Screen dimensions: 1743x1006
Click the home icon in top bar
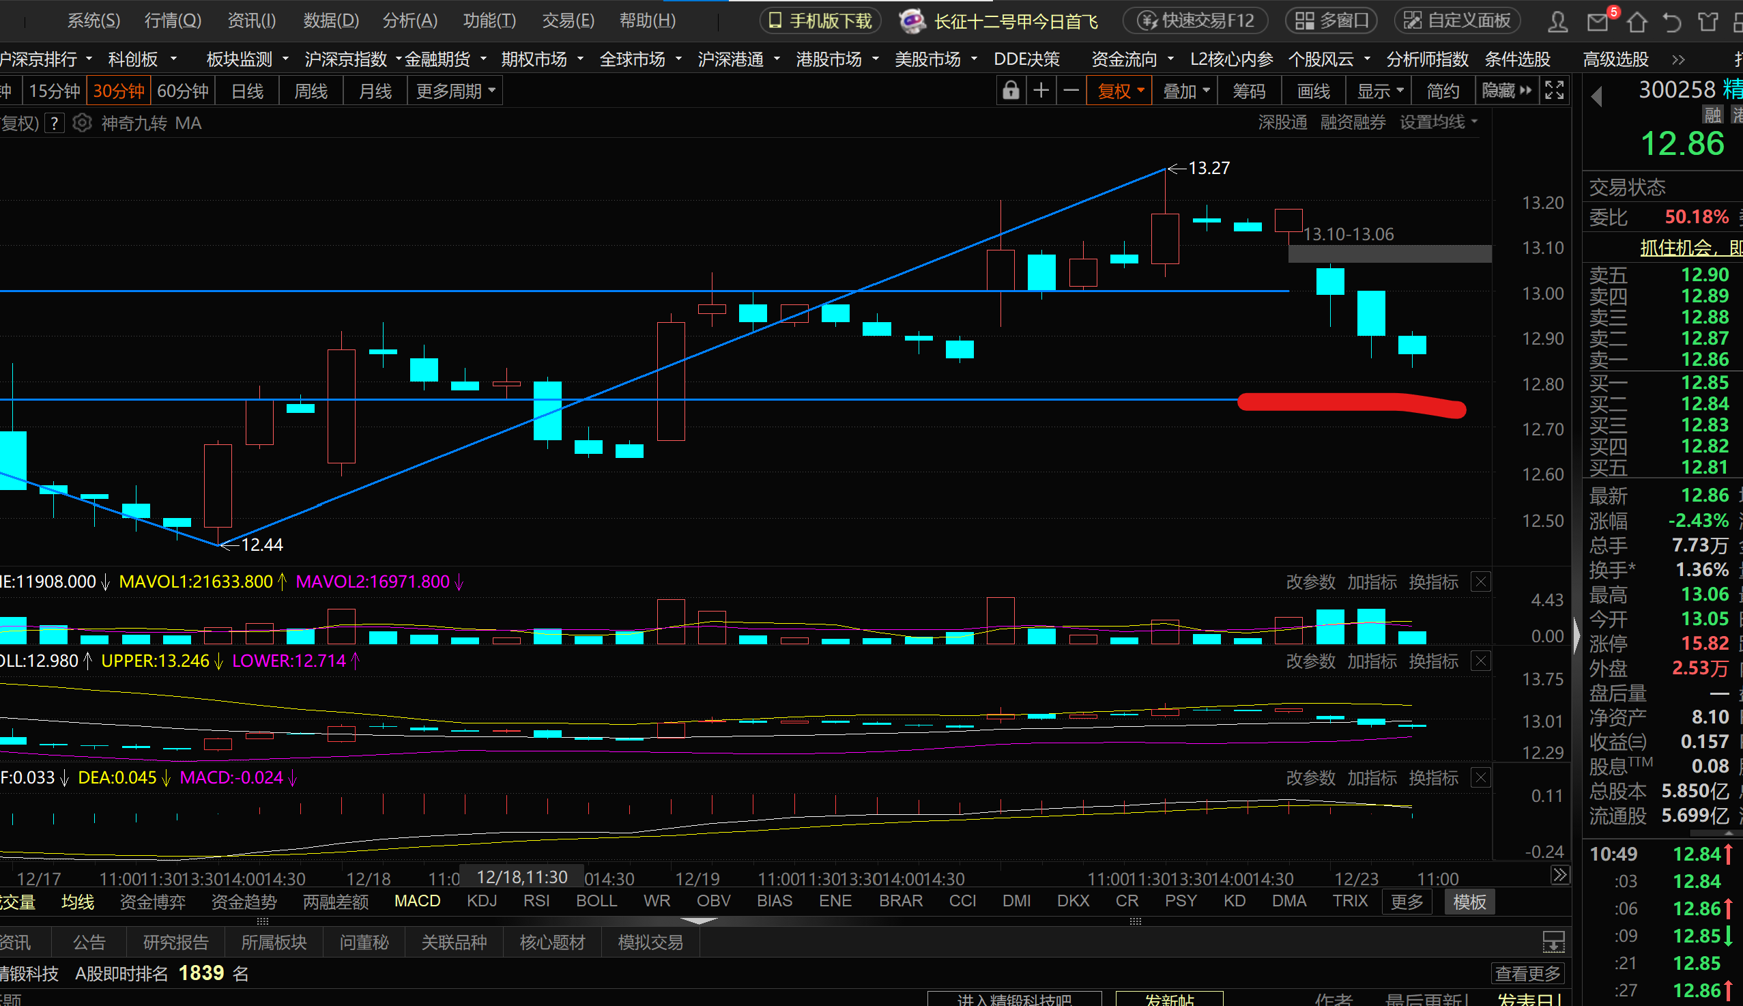coord(1636,21)
